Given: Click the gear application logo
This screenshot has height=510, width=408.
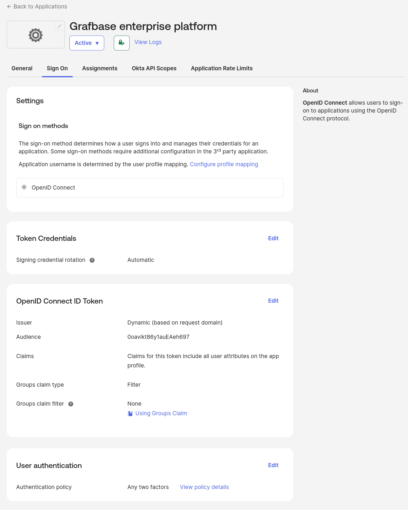Looking at the screenshot, I should pyautogui.click(x=36, y=35).
